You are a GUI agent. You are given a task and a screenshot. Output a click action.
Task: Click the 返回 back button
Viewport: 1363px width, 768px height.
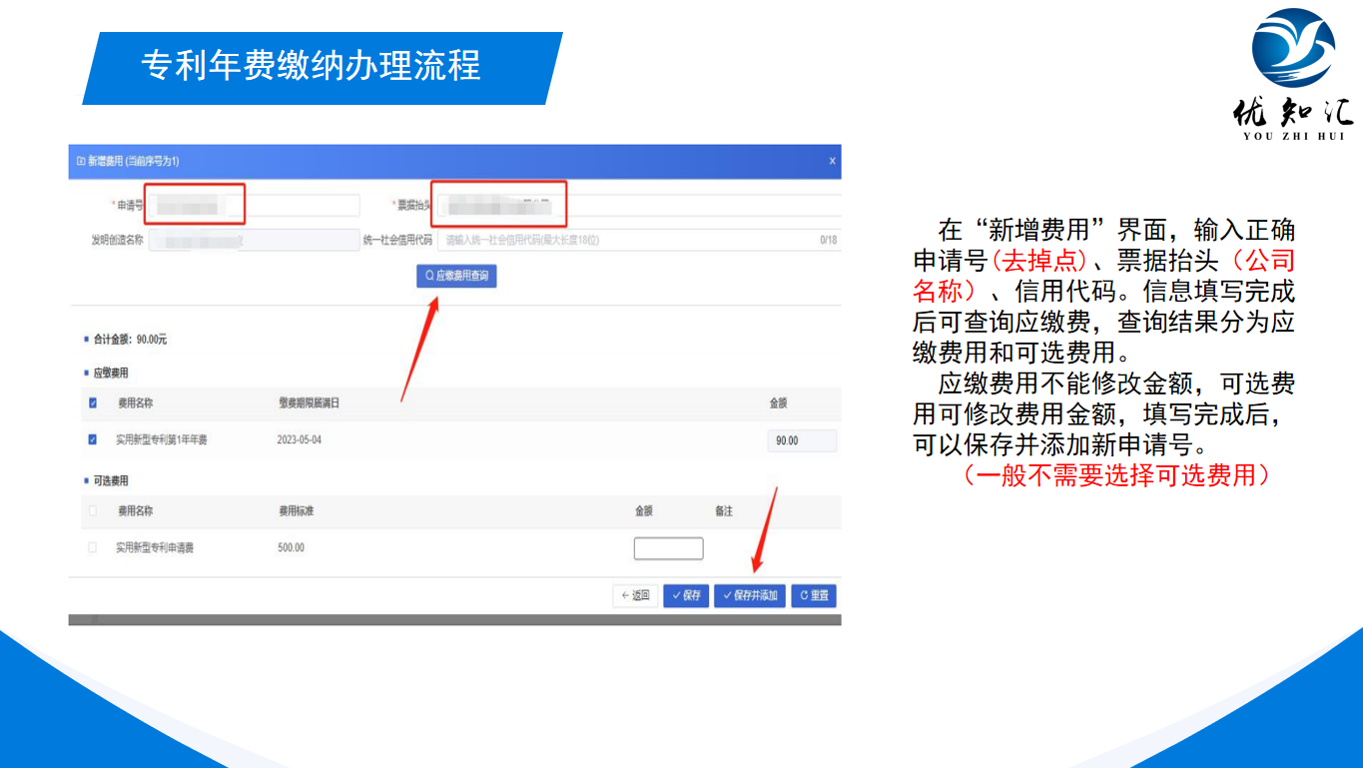coord(635,595)
